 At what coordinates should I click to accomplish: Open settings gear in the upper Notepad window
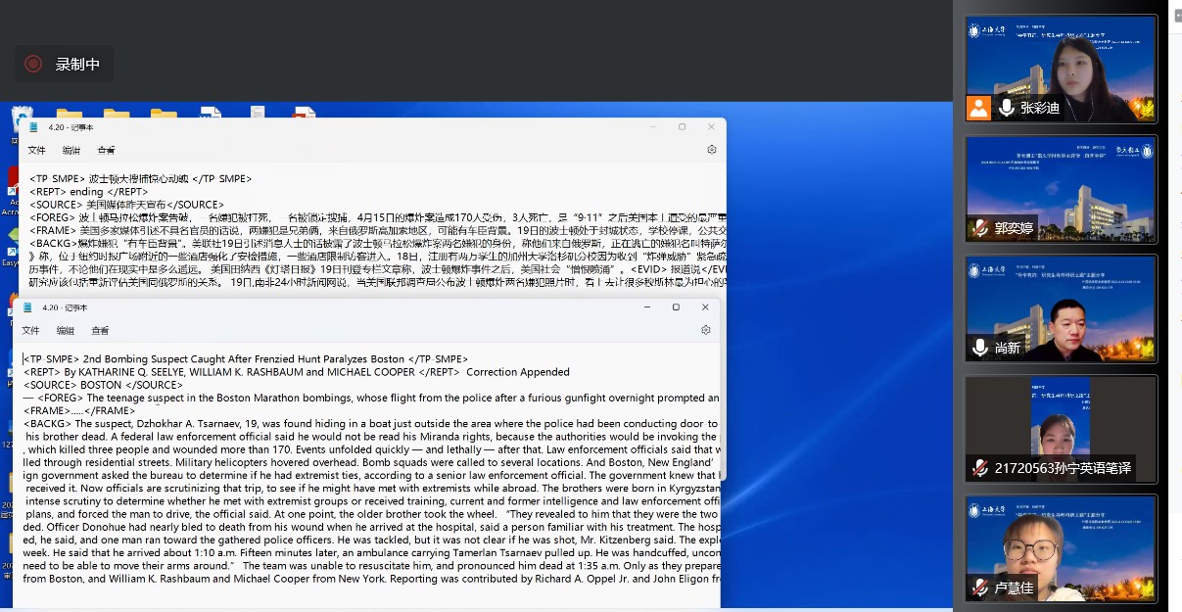[x=712, y=150]
